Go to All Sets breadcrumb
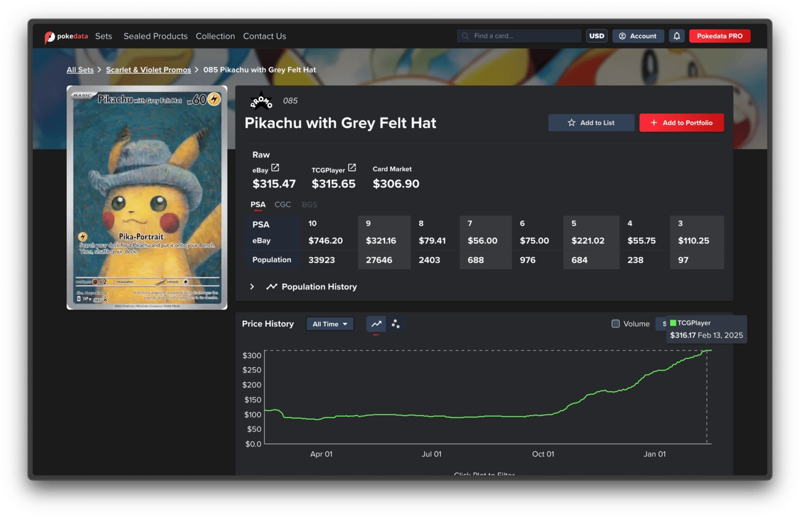The height and width of the screenshot is (517, 800). click(80, 70)
